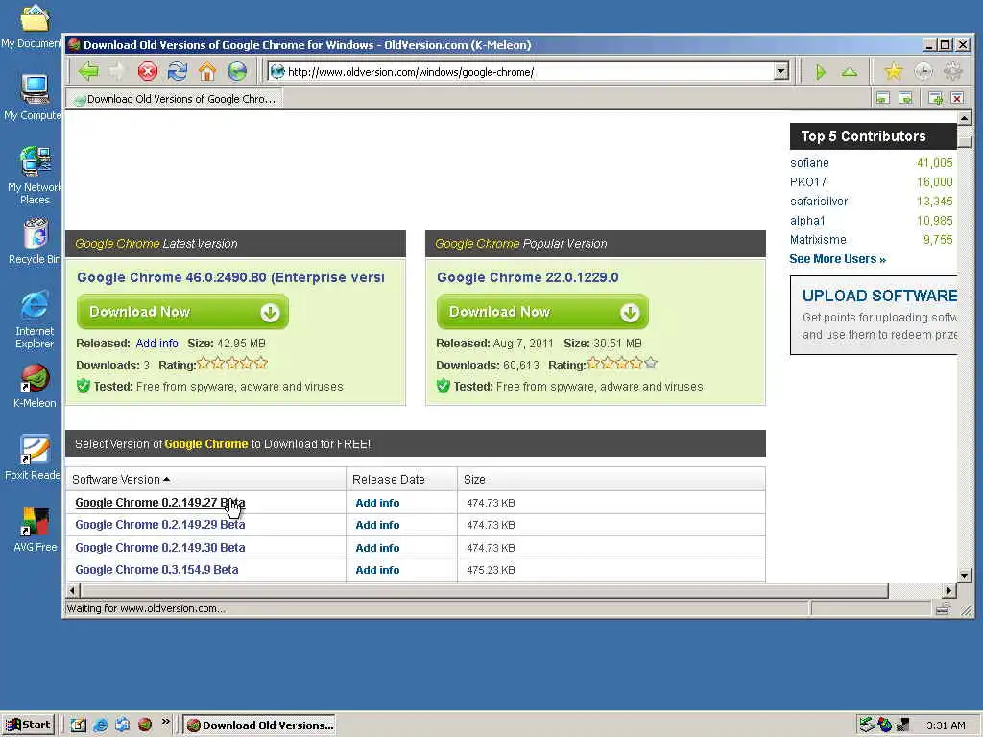The image size is (983, 737).
Task: Click Add info for Chrome 0.2.149.27 Beta
Action: 377,503
